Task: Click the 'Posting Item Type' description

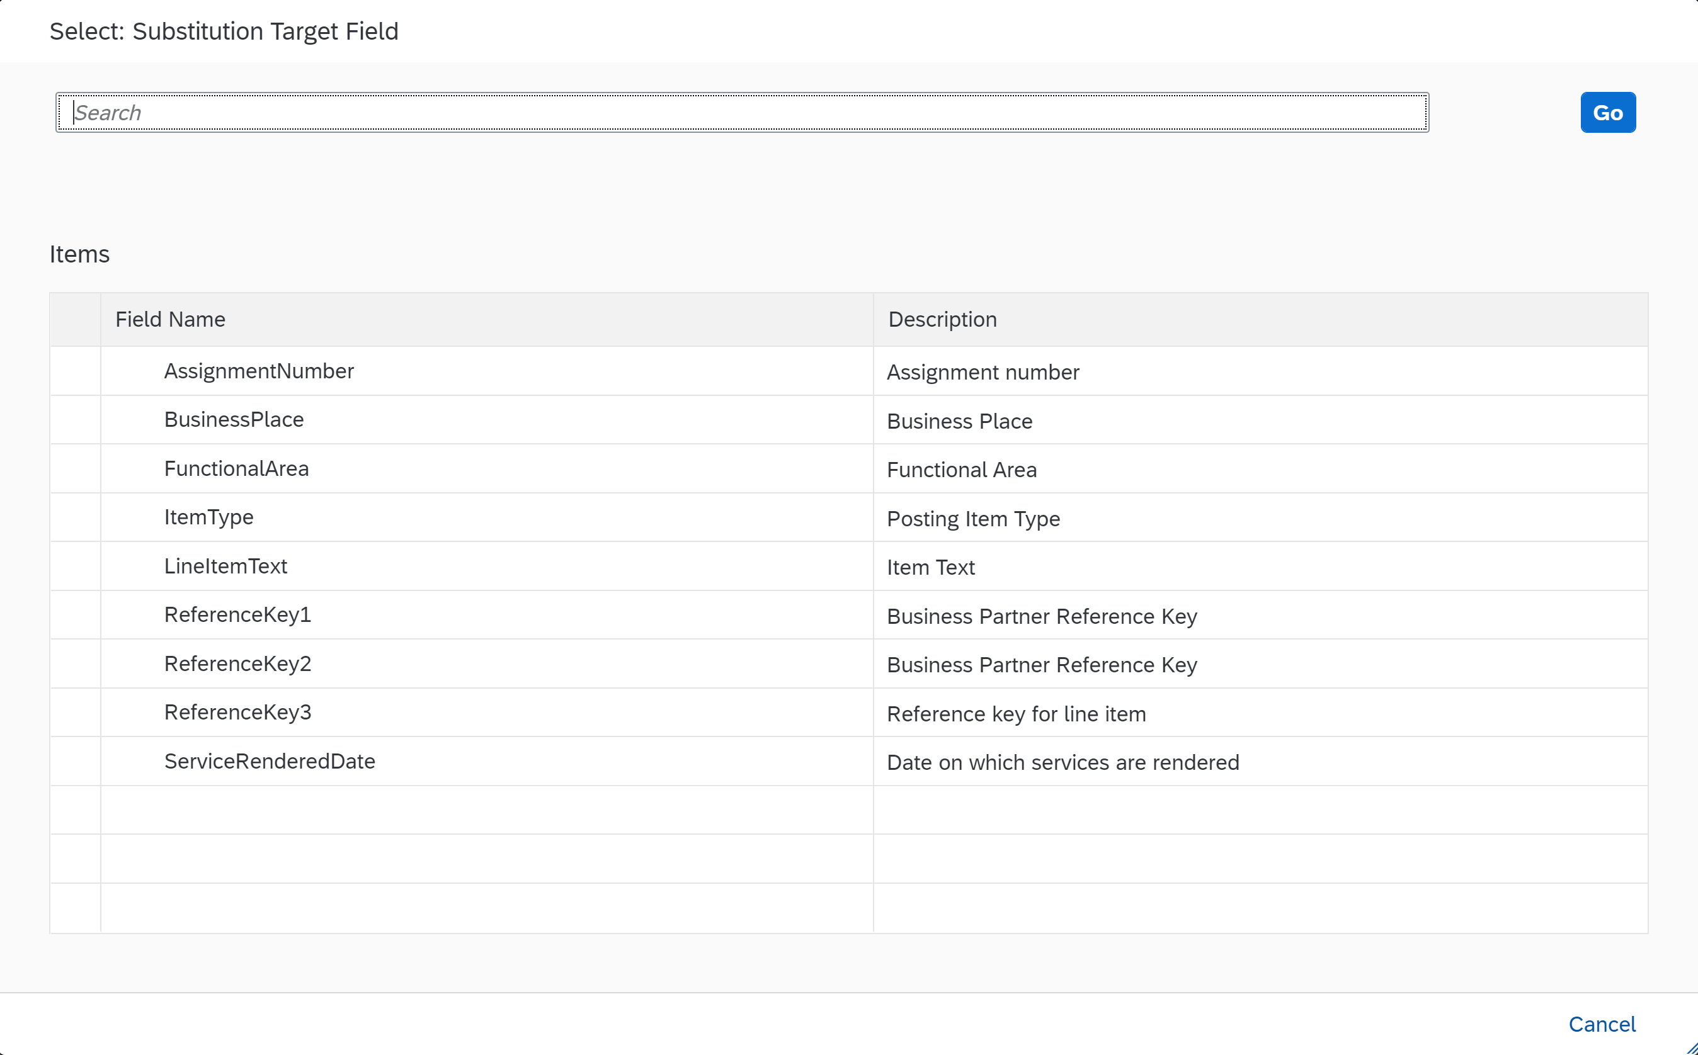Action: [x=972, y=519]
